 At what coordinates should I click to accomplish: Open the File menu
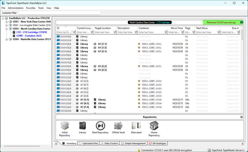3,8
